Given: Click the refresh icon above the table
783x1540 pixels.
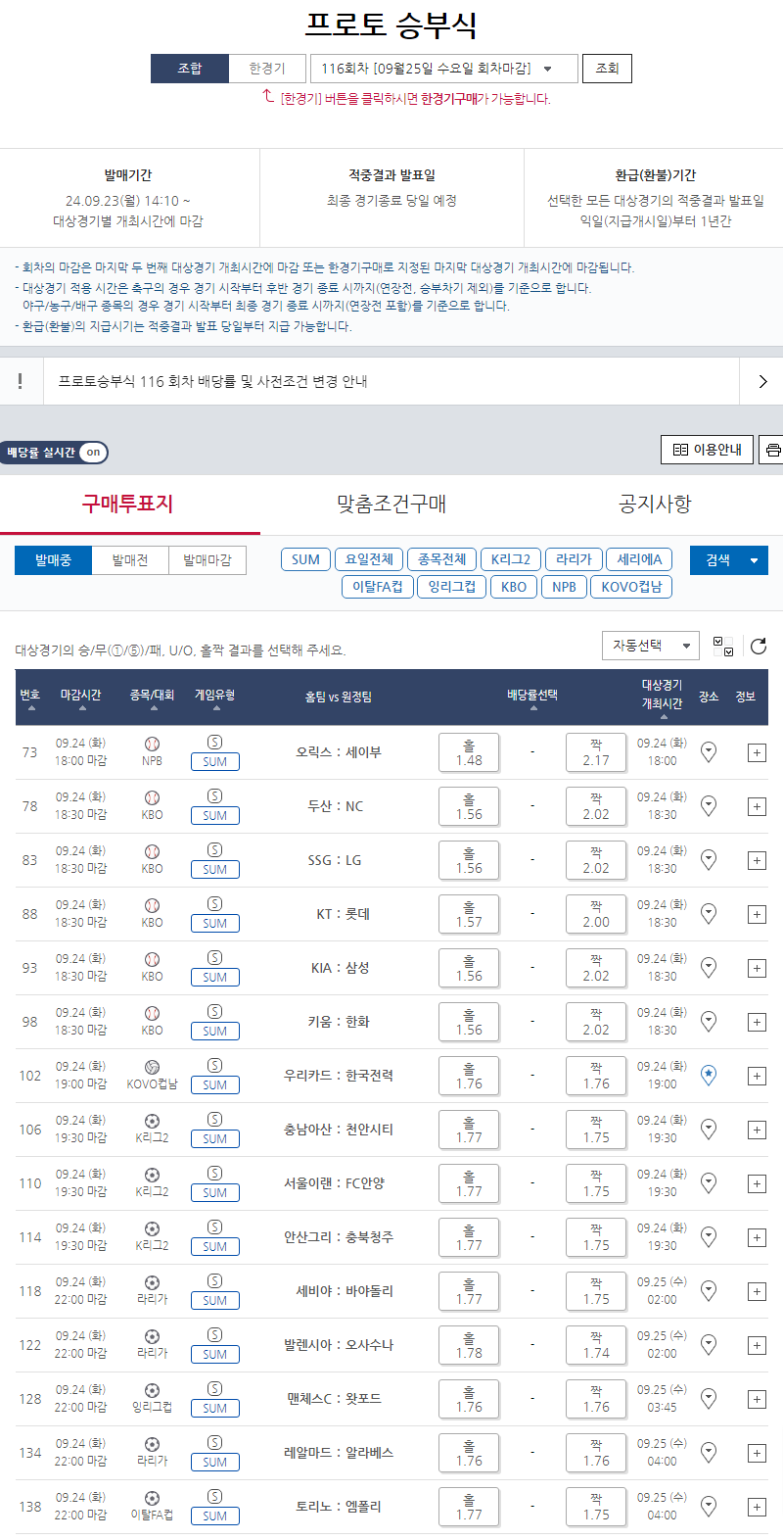Looking at the screenshot, I should pyautogui.click(x=758, y=646).
